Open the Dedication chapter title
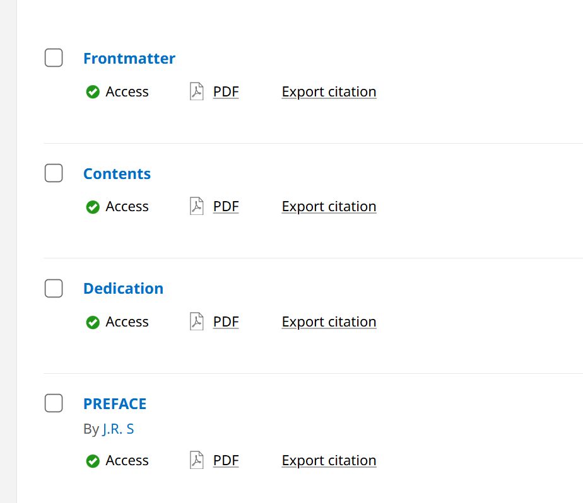 pyautogui.click(x=123, y=289)
